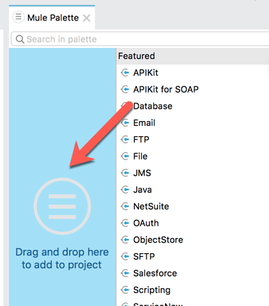Click the magnifier search icon
The width and height of the screenshot is (269, 306).
[x=20, y=39]
